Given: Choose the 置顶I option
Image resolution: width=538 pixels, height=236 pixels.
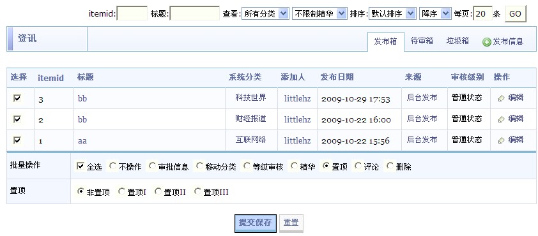Looking at the screenshot, I should [121, 191].
